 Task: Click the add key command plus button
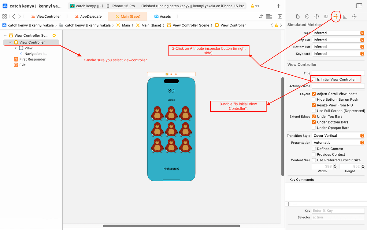coord(288,204)
